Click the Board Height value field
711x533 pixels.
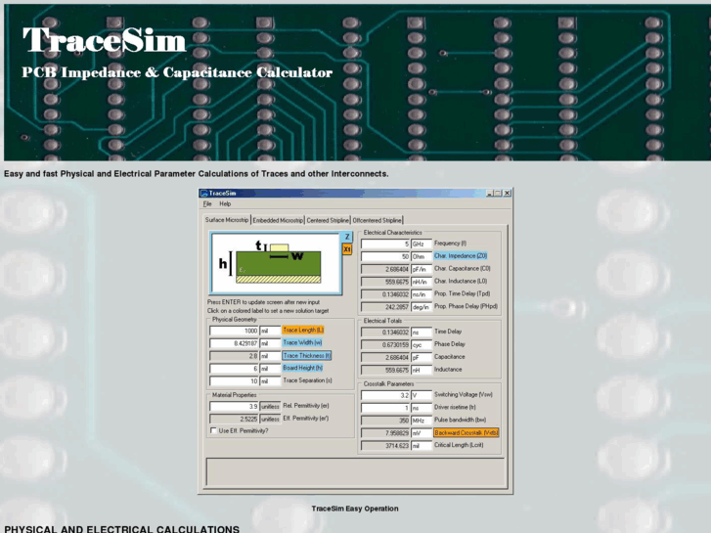(234, 369)
